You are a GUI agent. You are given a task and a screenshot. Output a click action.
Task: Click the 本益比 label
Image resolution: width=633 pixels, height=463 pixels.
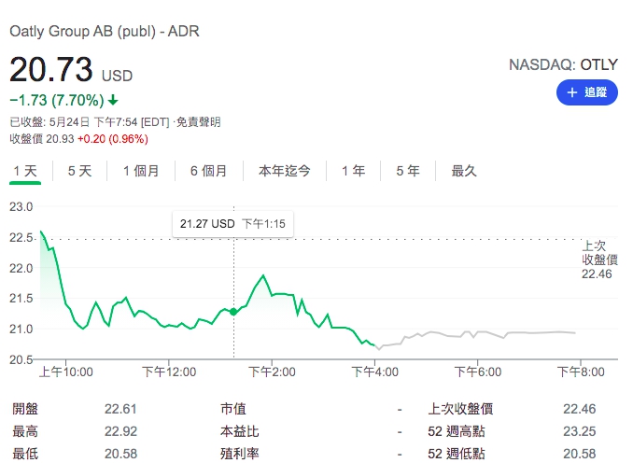click(239, 431)
